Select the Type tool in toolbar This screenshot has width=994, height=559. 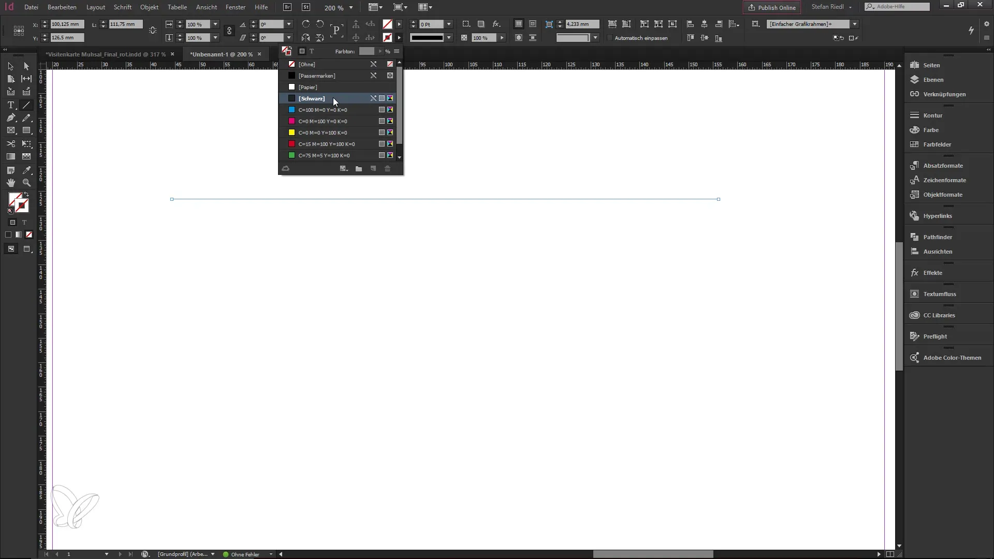point(10,105)
